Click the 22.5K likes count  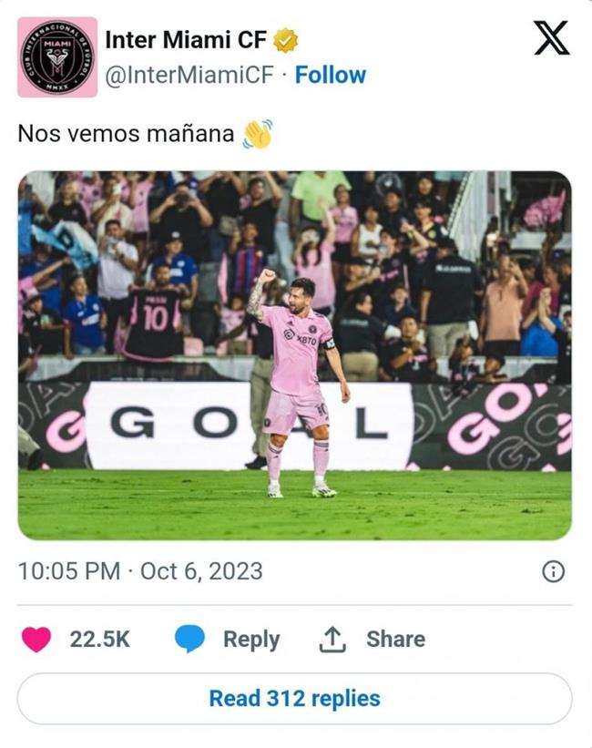pos(99,640)
